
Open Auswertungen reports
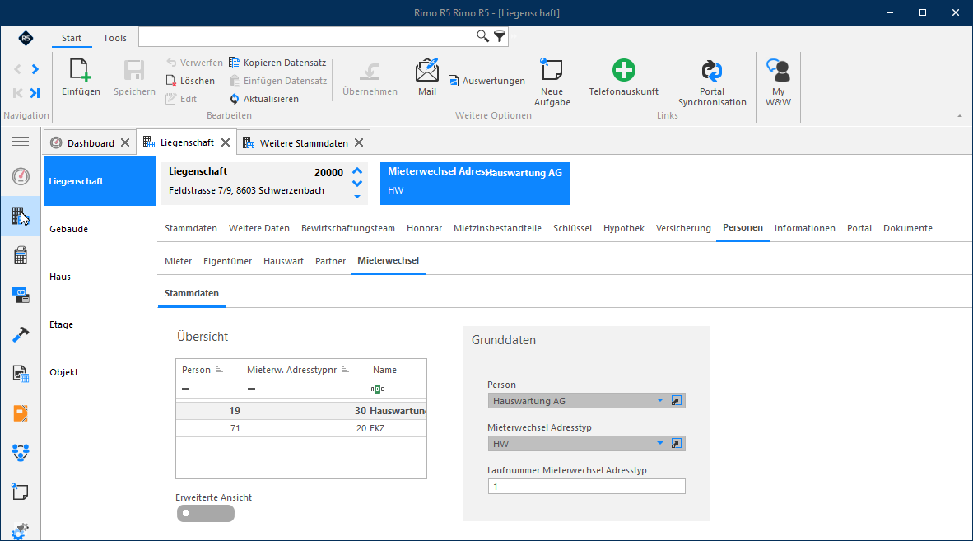(486, 81)
